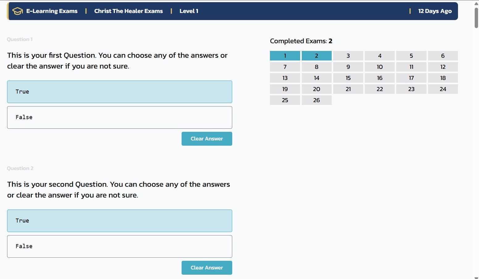Click the Completed Exams heading
Screen dimensions: 479x279
coord(301,41)
